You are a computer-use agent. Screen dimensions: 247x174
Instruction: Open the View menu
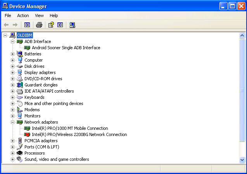pyautogui.click(x=39, y=16)
